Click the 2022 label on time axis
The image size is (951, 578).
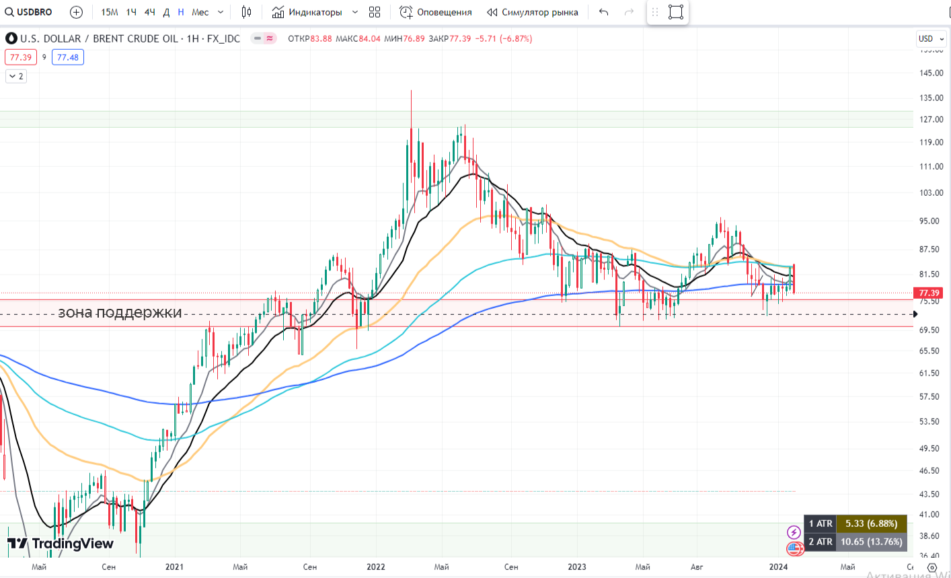click(x=376, y=567)
